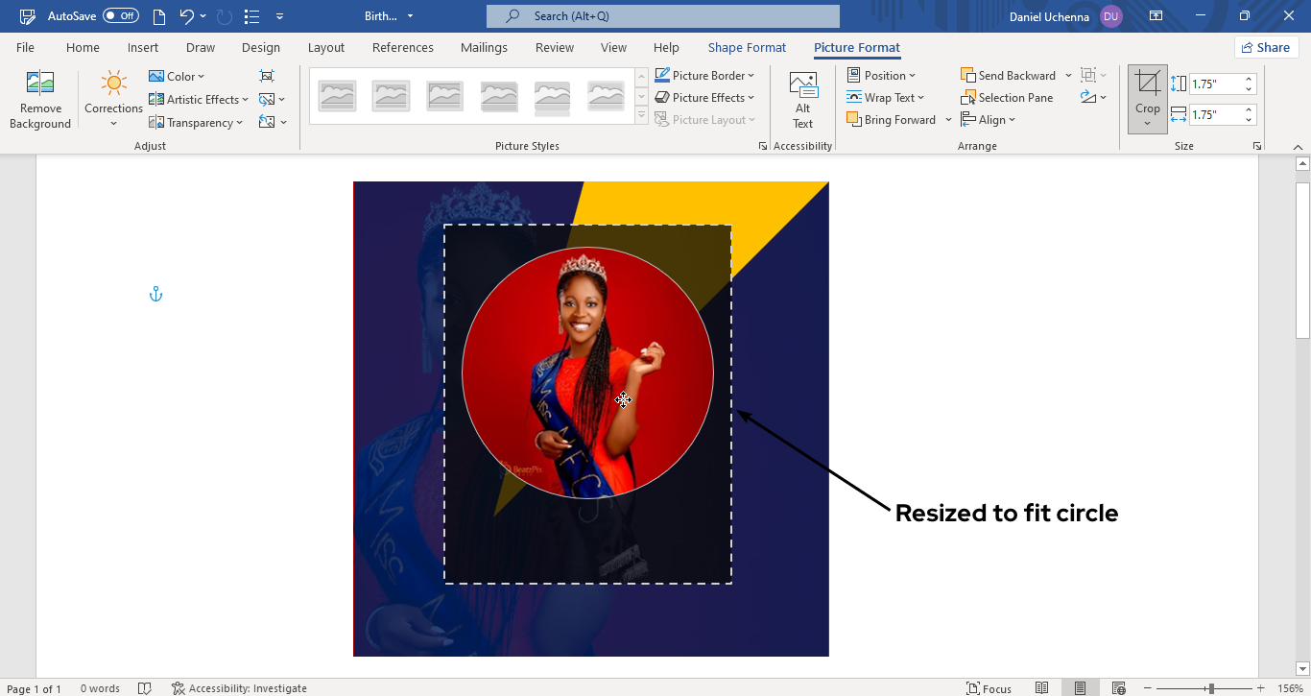This screenshot has width=1311, height=696.
Task: Click the Share button
Action: (1265, 48)
